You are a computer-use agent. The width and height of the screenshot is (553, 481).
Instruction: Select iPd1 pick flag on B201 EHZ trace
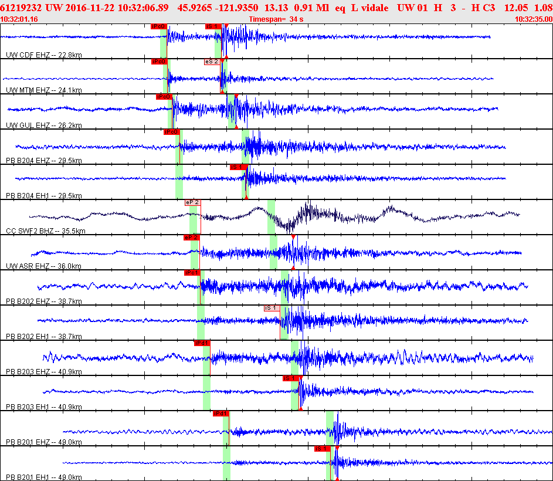[221, 414]
